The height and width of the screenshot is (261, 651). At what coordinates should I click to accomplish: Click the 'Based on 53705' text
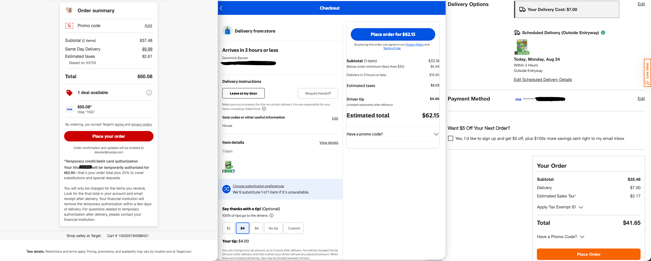point(83,63)
